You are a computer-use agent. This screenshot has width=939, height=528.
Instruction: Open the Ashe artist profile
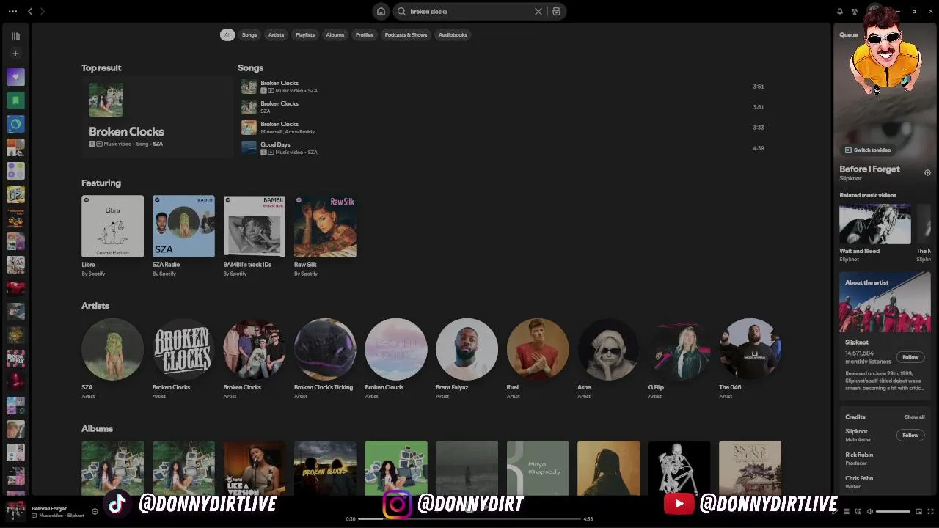click(x=608, y=359)
